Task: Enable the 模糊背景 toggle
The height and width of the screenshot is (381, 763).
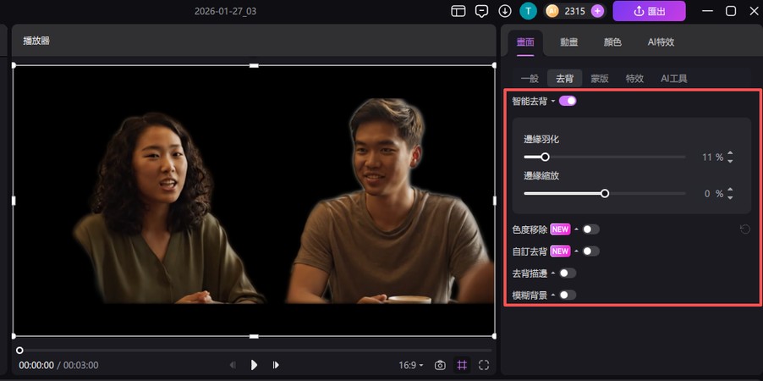Action: point(568,295)
